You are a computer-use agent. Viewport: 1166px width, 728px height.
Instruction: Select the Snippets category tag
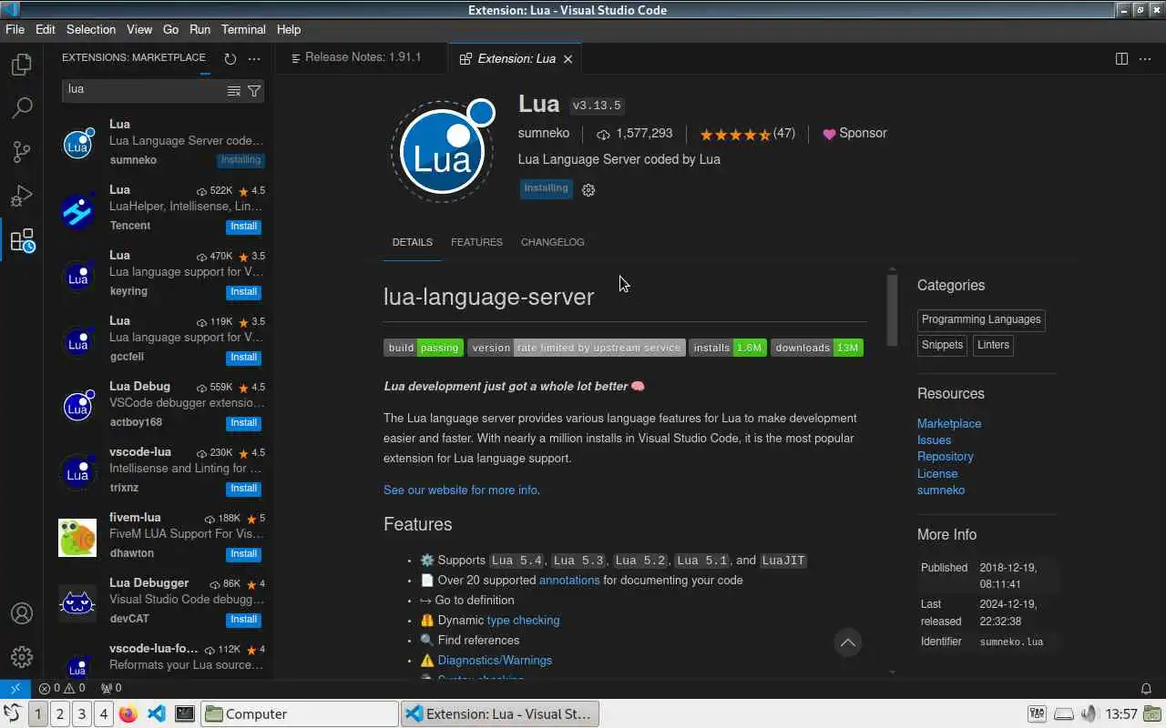[942, 345]
